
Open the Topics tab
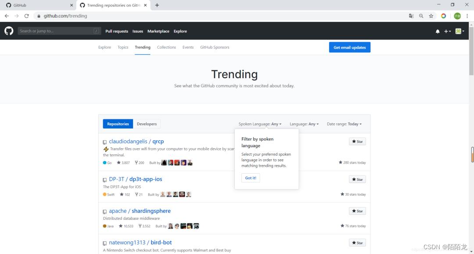point(123,47)
